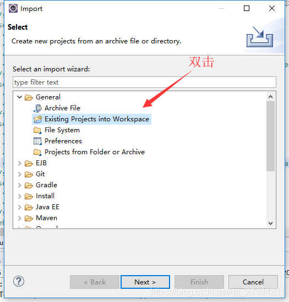Focus the type filter text field
The height and width of the screenshot is (302, 289).
(x=144, y=82)
